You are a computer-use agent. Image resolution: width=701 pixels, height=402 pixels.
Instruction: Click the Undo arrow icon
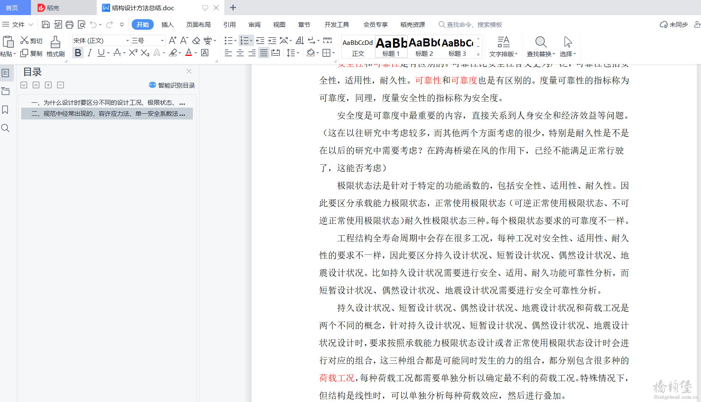pyautogui.click(x=93, y=25)
